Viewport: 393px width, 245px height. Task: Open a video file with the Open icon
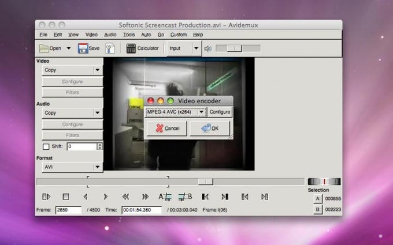[44, 48]
